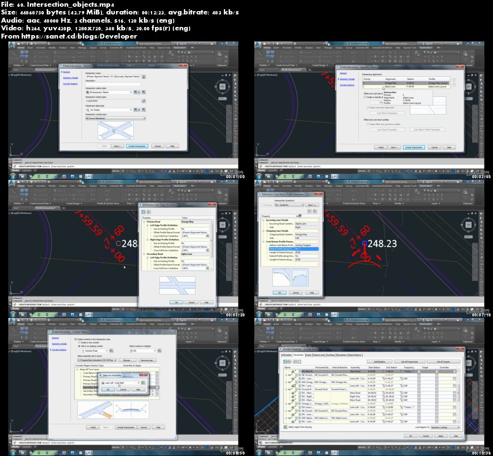Image resolution: width=493 pixels, height=456 pixels.
Task: Uncheck the RG-Lane L region checkbox
Action: pyautogui.click(x=300, y=407)
